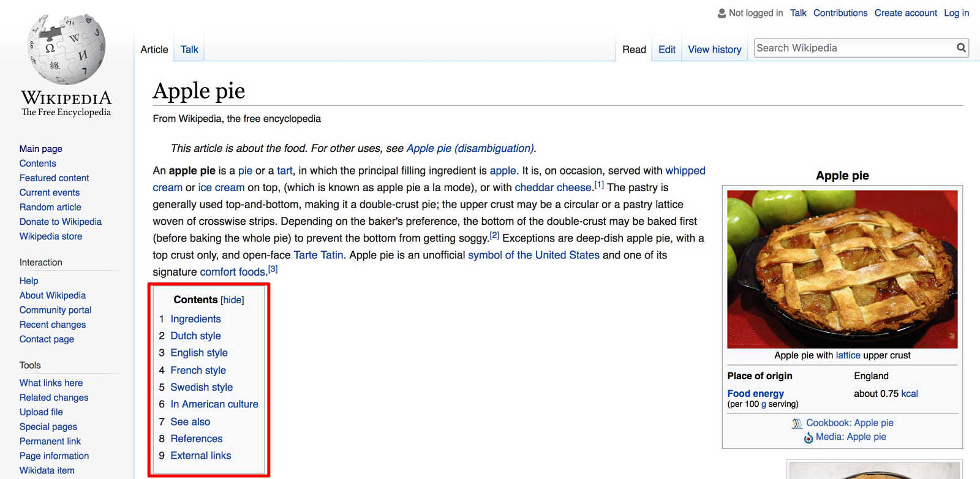Viewport: 980px width, 479px height.
Task: Click the search magnifier icon
Action: point(961,48)
